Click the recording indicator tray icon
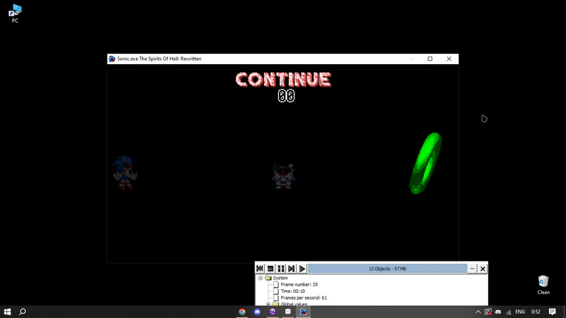Viewport: 566px width, 318px height. [488, 312]
